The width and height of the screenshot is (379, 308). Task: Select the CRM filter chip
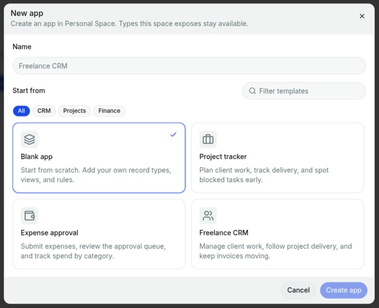44,111
